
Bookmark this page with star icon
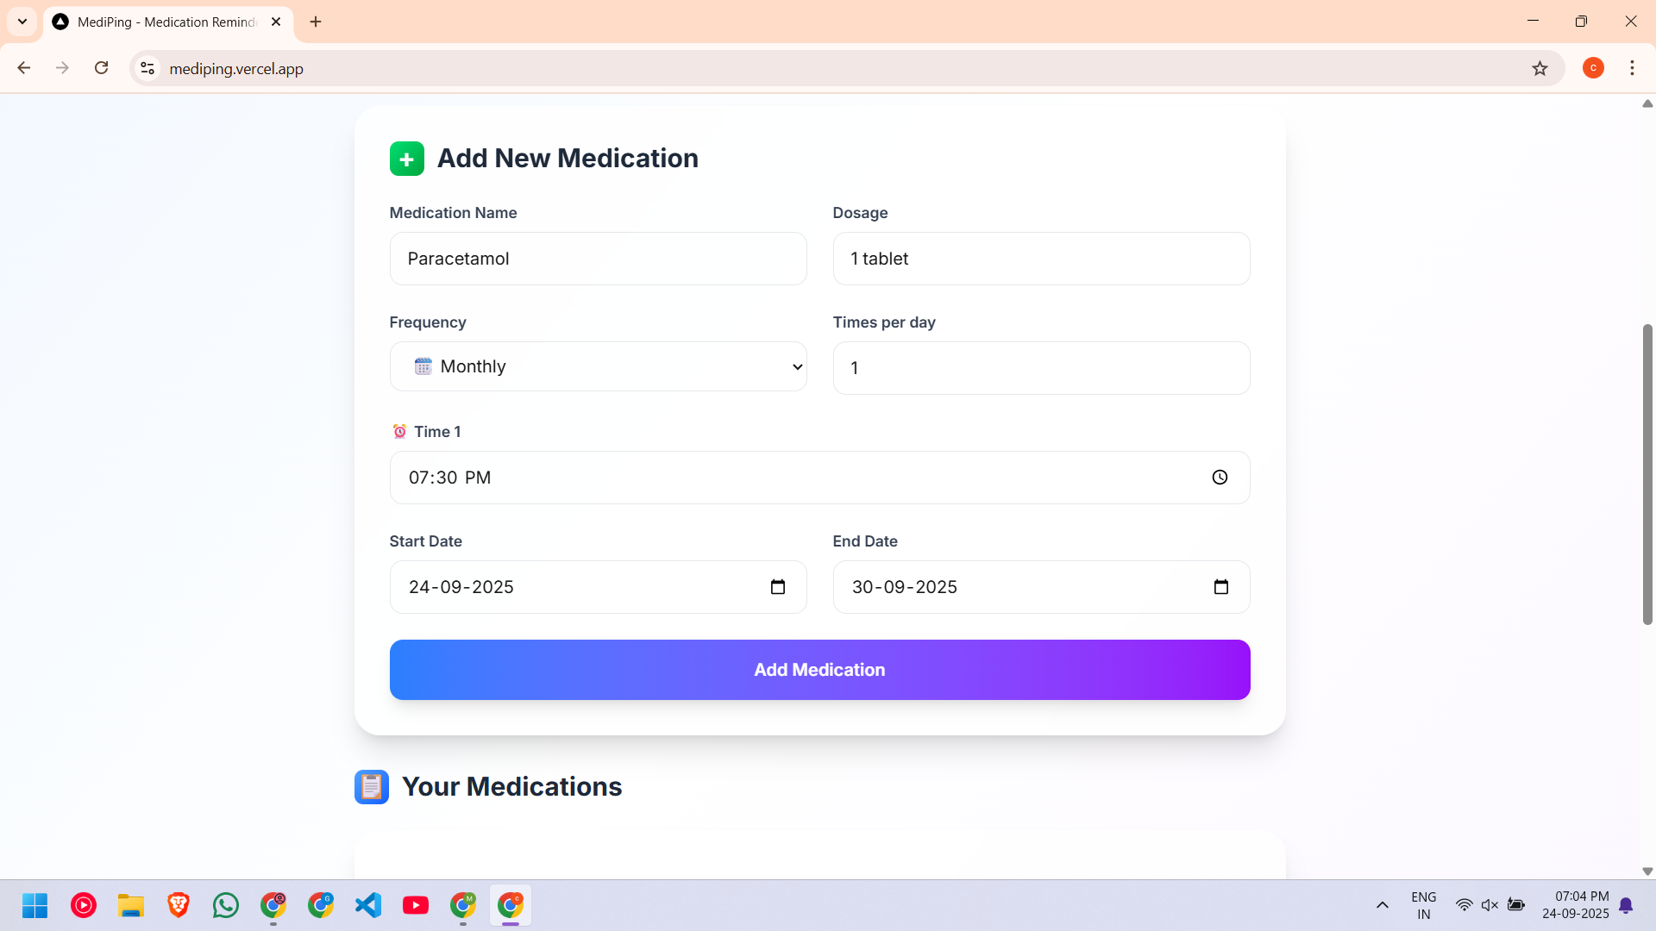1540,68
